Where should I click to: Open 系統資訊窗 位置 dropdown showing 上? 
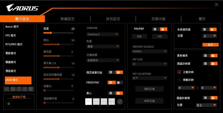pos(210,36)
